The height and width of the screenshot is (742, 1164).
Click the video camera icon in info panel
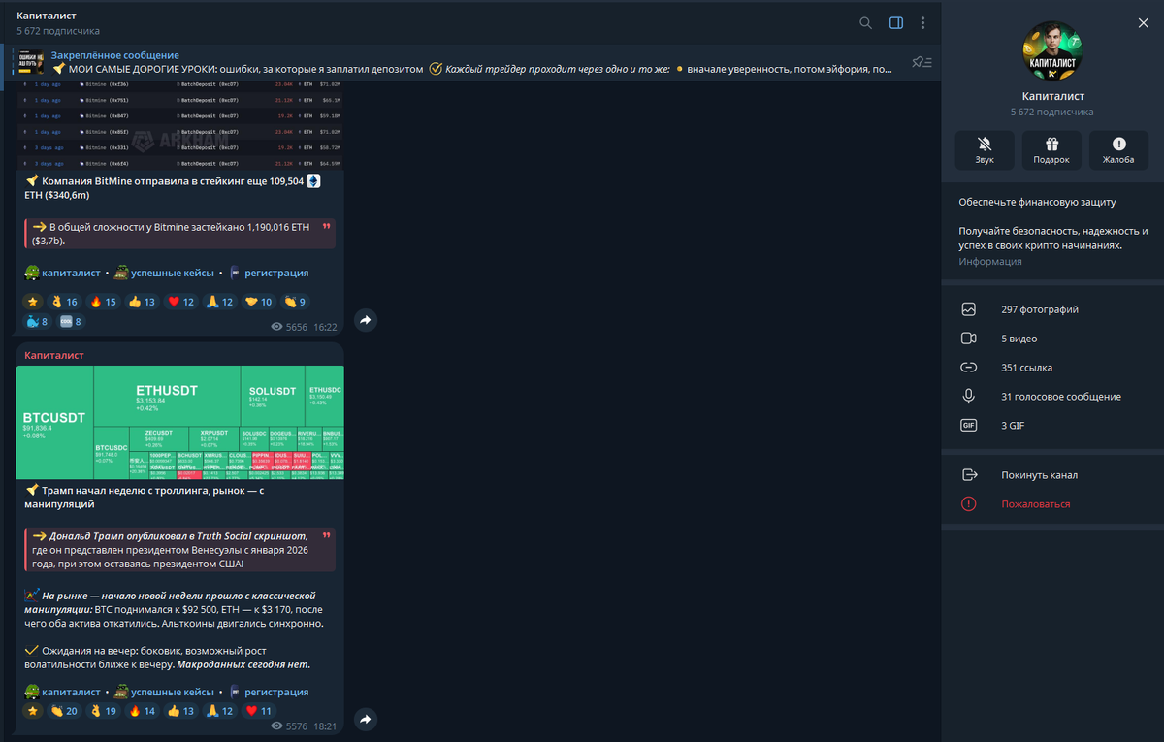pyautogui.click(x=968, y=339)
